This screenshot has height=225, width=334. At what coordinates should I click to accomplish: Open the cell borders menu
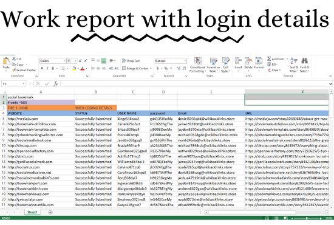(65, 68)
